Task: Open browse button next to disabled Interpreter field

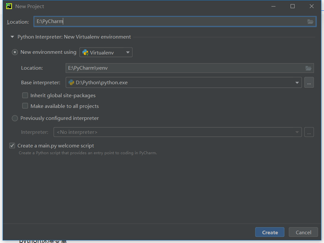Action: pos(309,132)
